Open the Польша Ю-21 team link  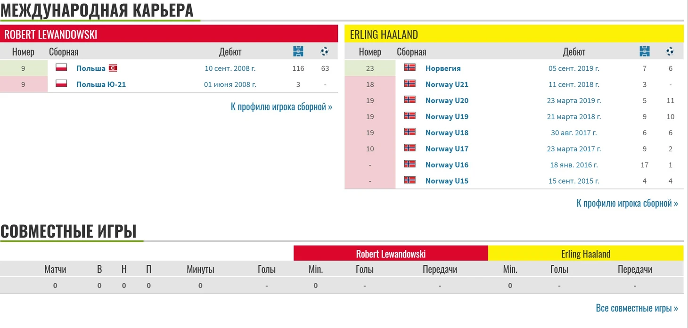pyautogui.click(x=101, y=84)
